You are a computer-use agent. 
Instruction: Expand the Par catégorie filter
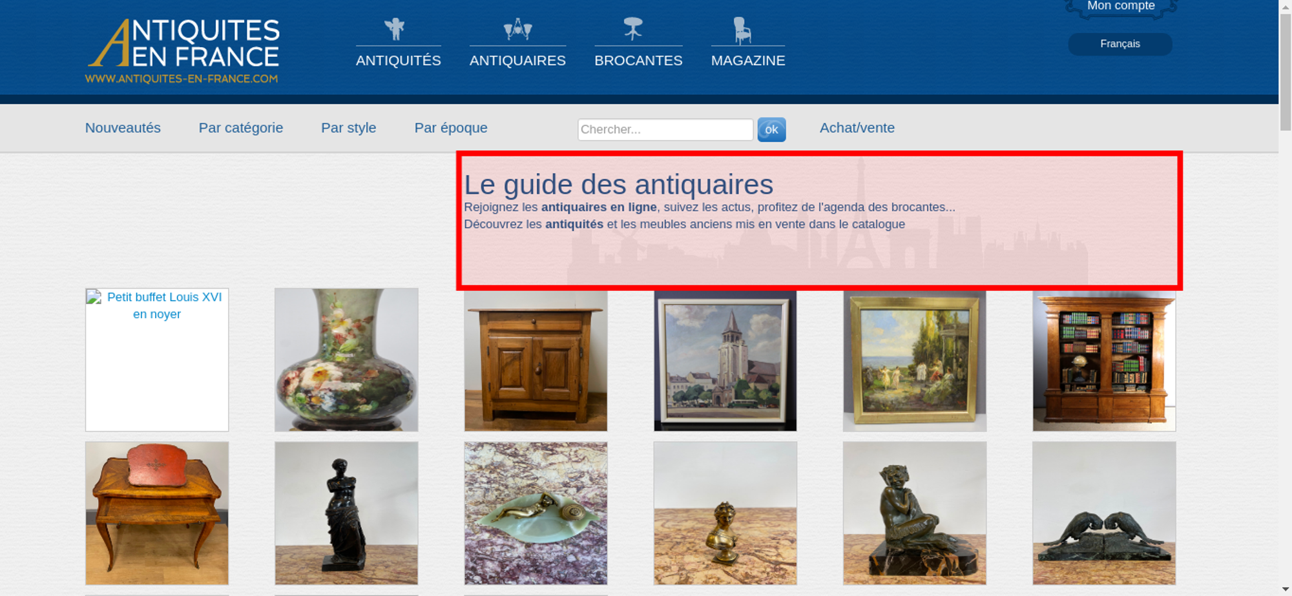(241, 128)
